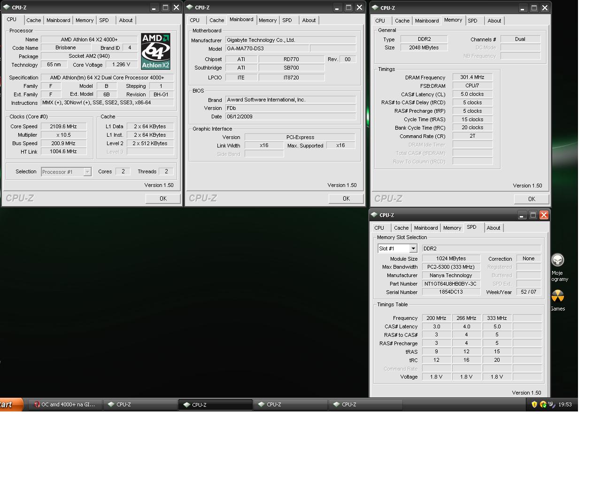This screenshot has width=601, height=481.
Task: Select Memory tab in the Mainboard window
Action: [x=268, y=20]
